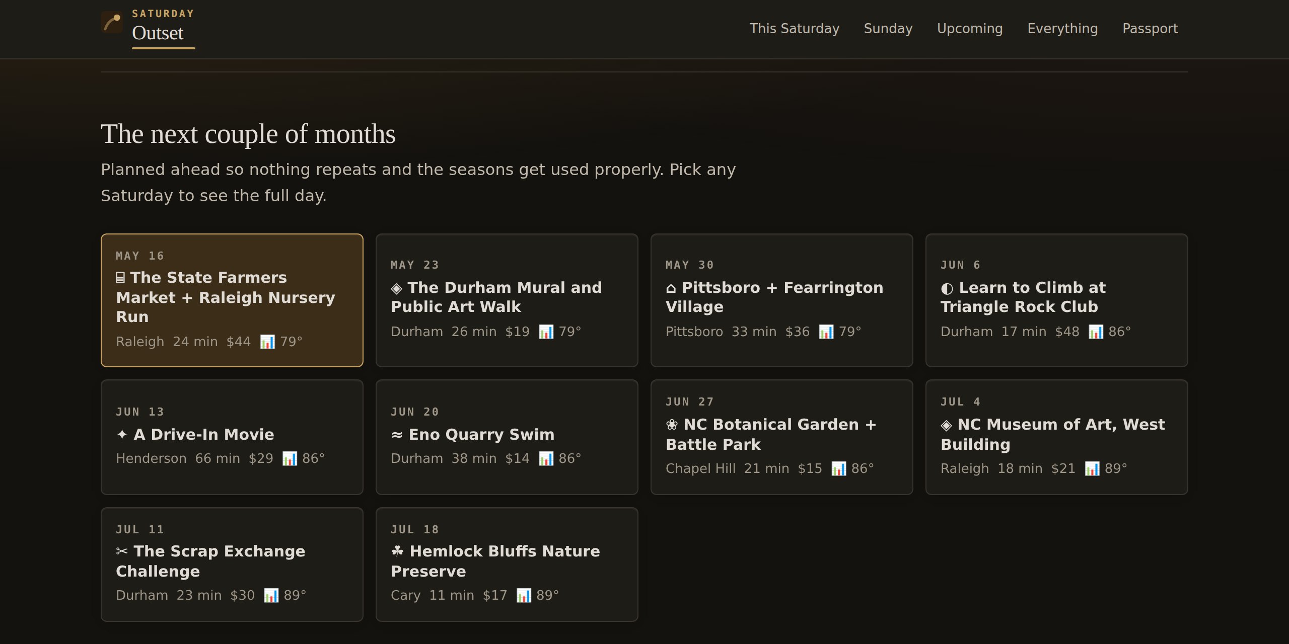The width and height of the screenshot is (1289, 644).
Task: Click the flower icon on NC Botanical Garden card
Action: tap(672, 425)
